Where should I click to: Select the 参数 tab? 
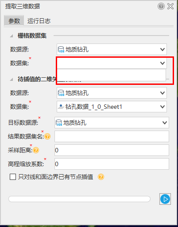[x=14, y=20]
